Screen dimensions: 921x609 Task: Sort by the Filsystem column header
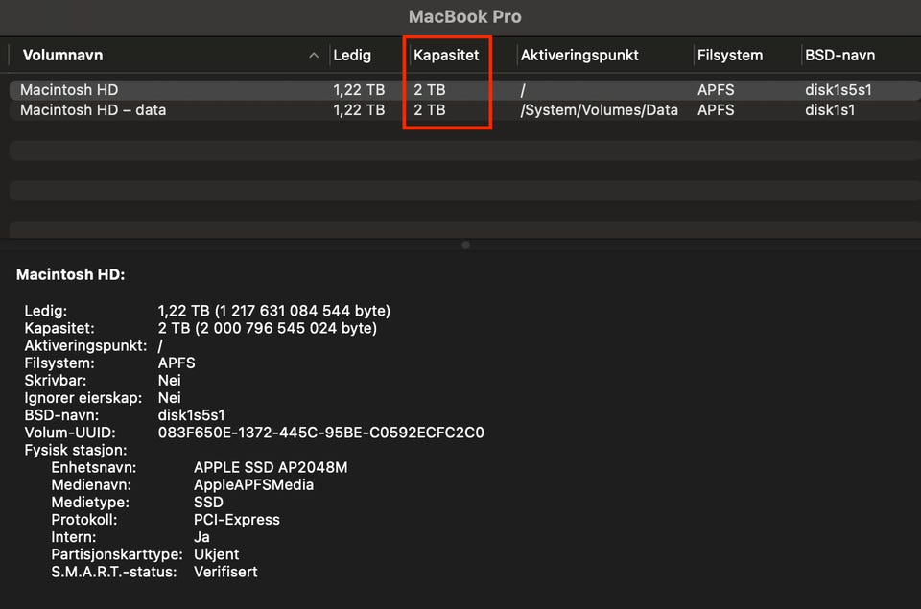click(729, 56)
